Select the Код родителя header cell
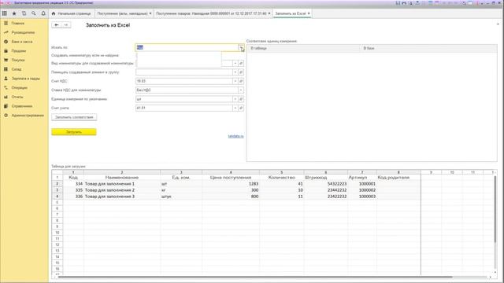The image size is (504, 283). [398, 178]
